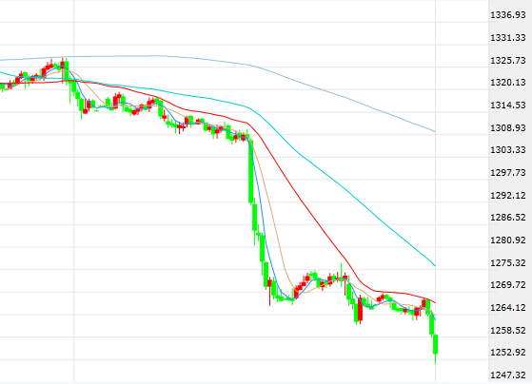
Task: Click the 1292.12 price axis label
Action: [508, 195]
